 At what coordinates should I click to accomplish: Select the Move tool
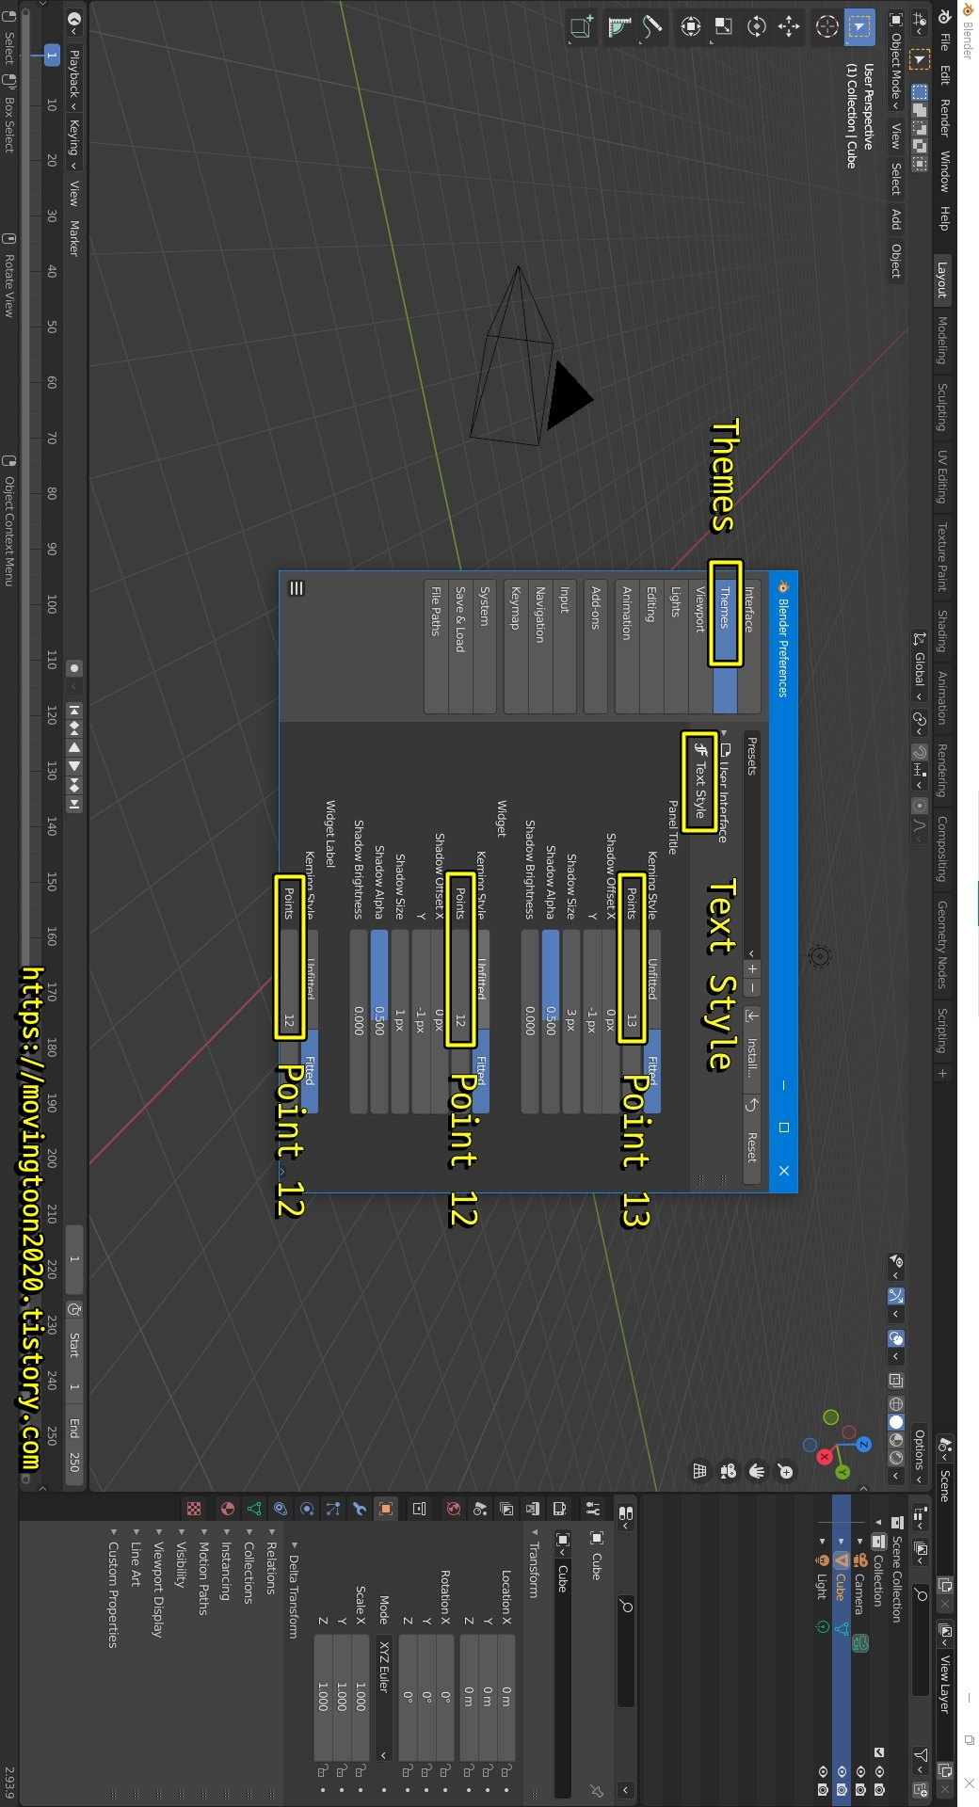pyautogui.click(x=789, y=26)
